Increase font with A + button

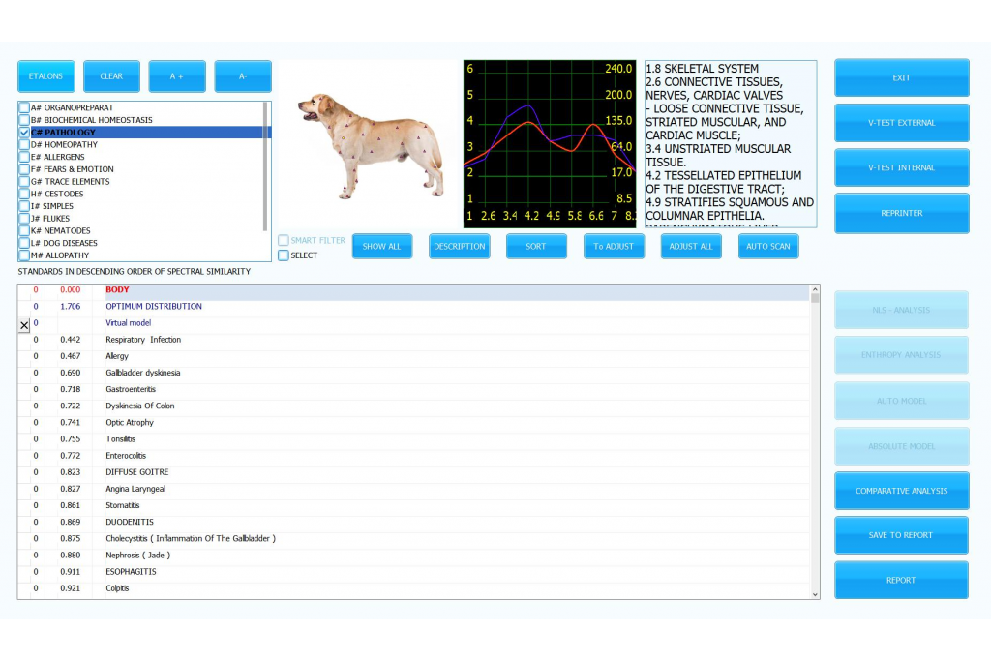[177, 76]
